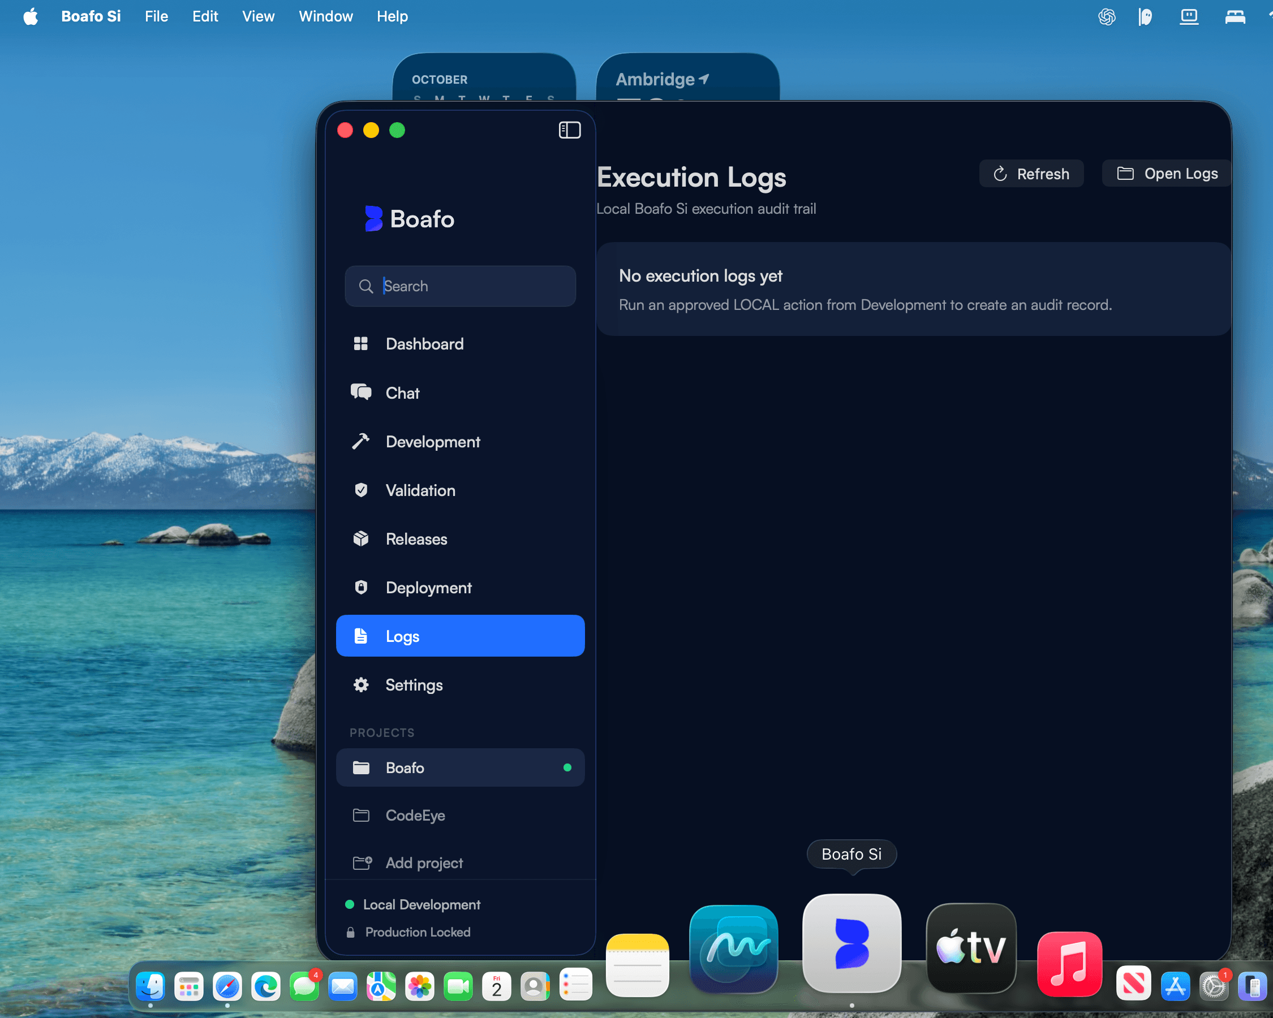Toggle the sidebar panel icon
1273x1018 pixels.
pos(569,130)
